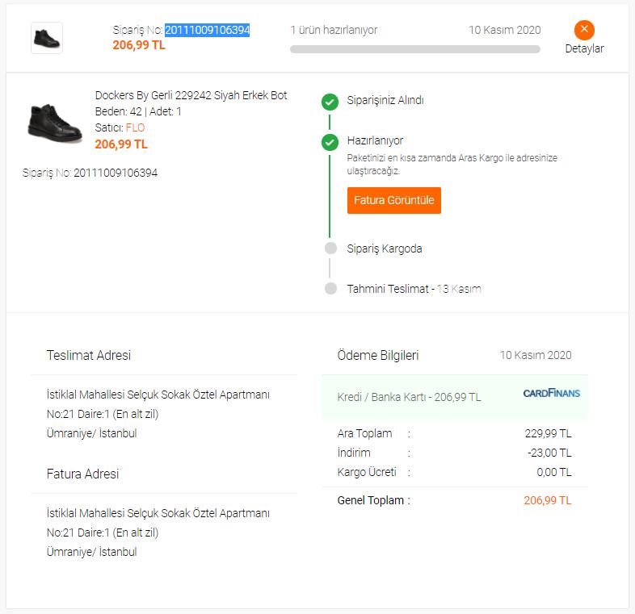Open the product title Dockers By Gerli 229242
Screen dimensions: 635x614
coord(191,95)
